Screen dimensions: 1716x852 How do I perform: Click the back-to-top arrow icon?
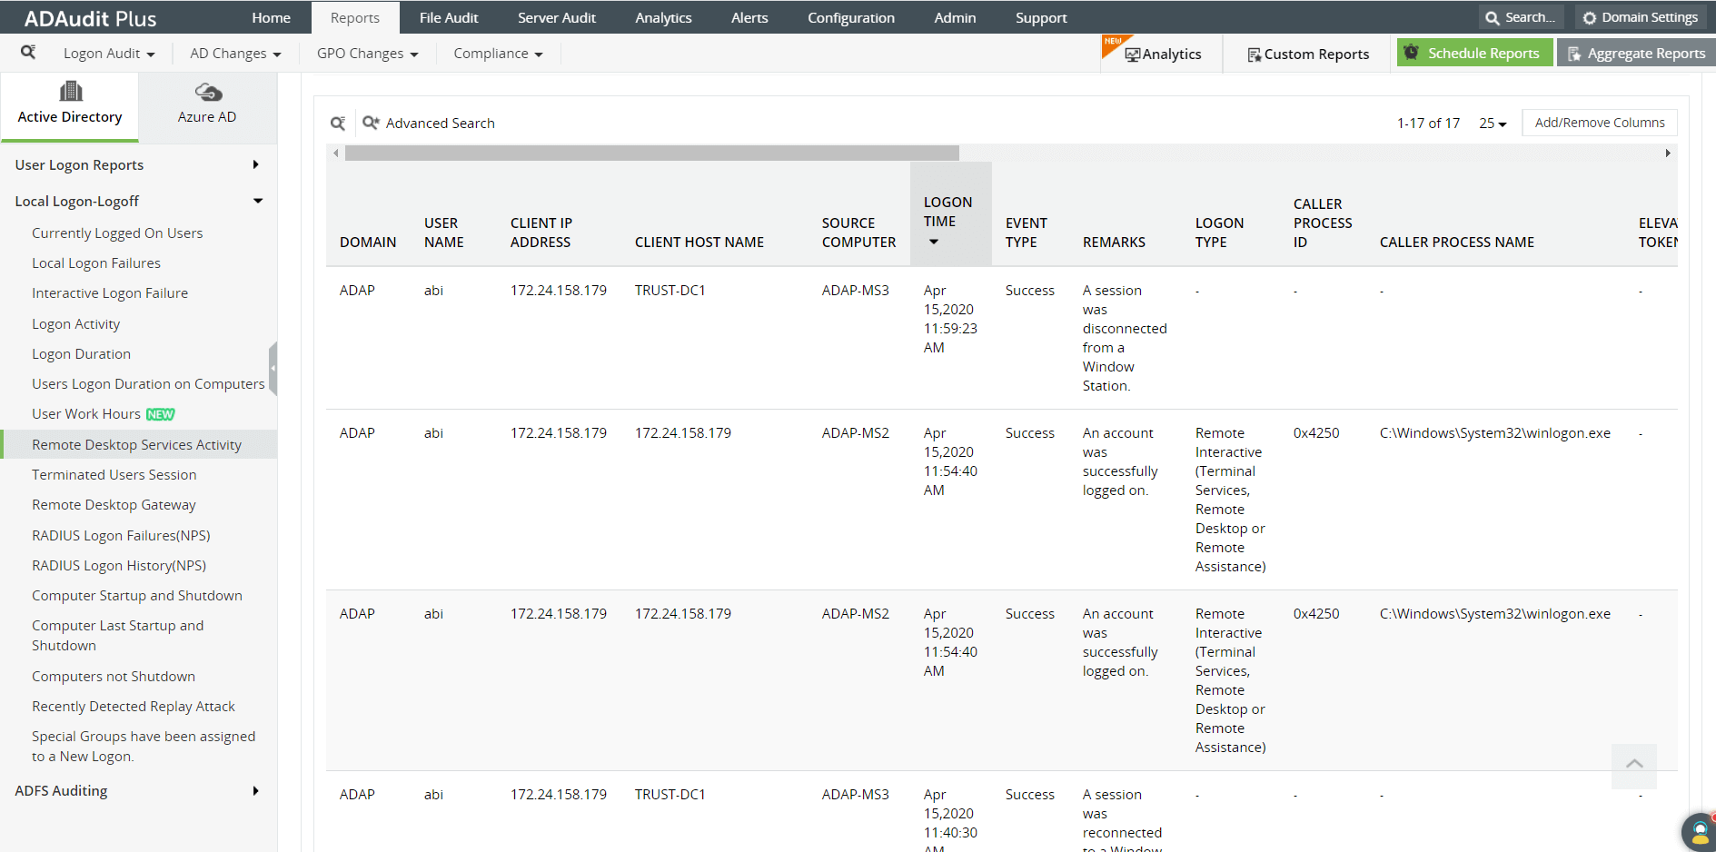click(x=1634, y=765)
